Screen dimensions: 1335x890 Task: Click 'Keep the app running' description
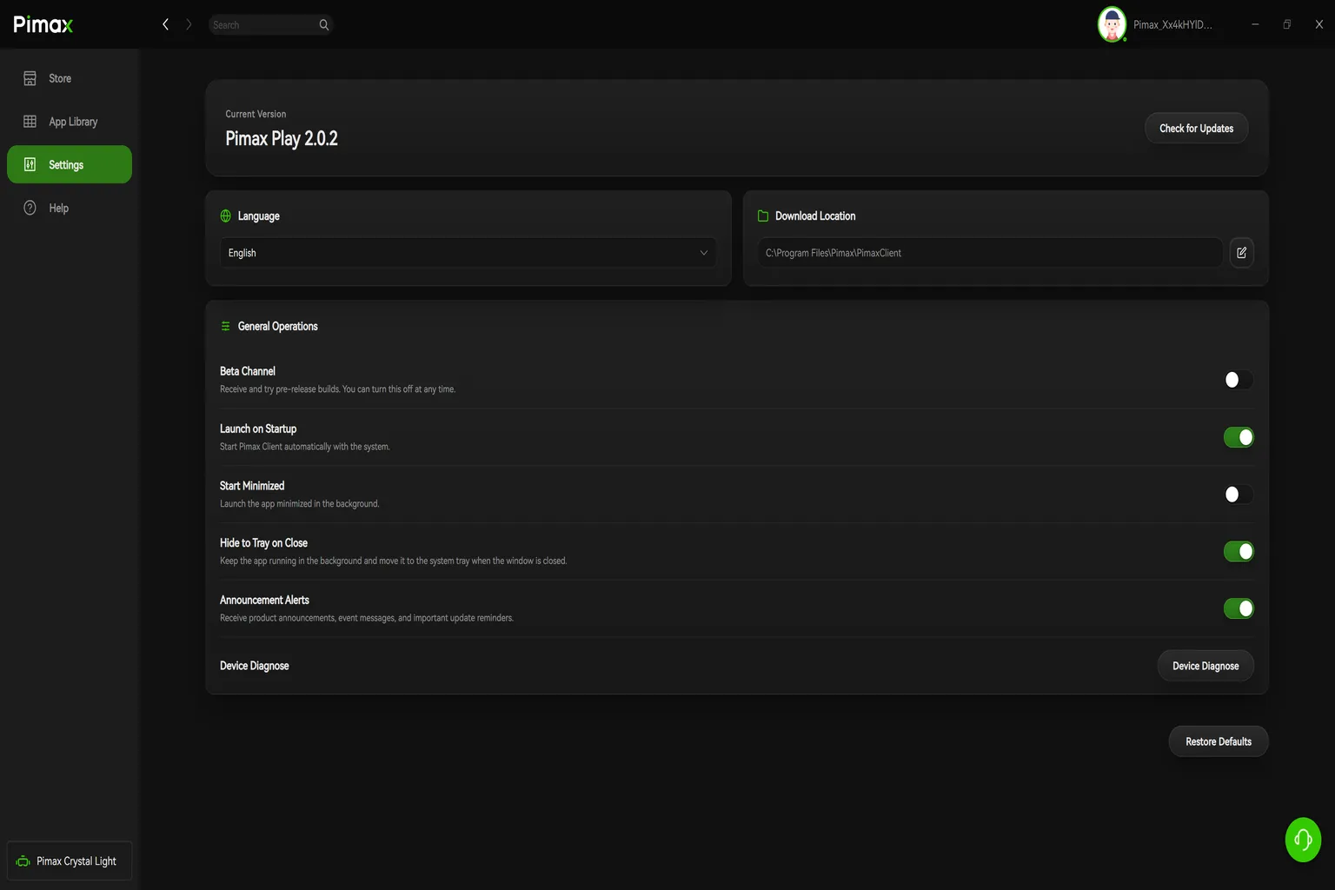coord(394,561)
